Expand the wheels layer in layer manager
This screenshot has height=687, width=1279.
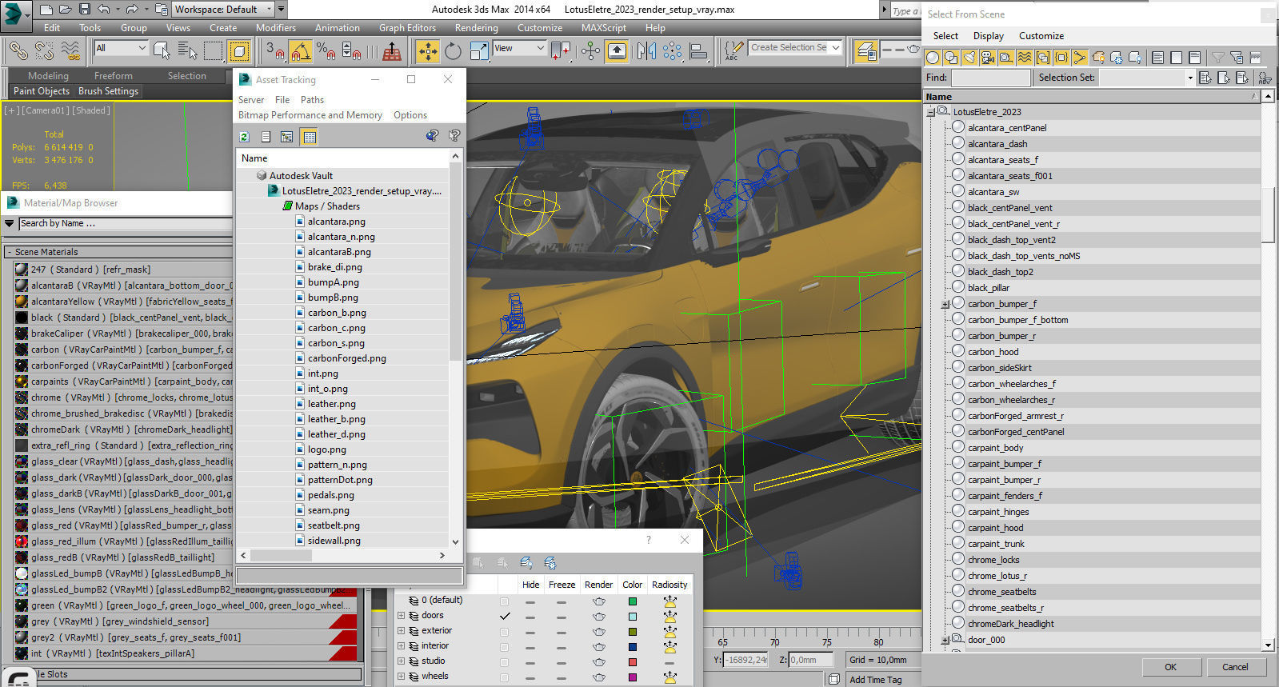click(401, 677)
